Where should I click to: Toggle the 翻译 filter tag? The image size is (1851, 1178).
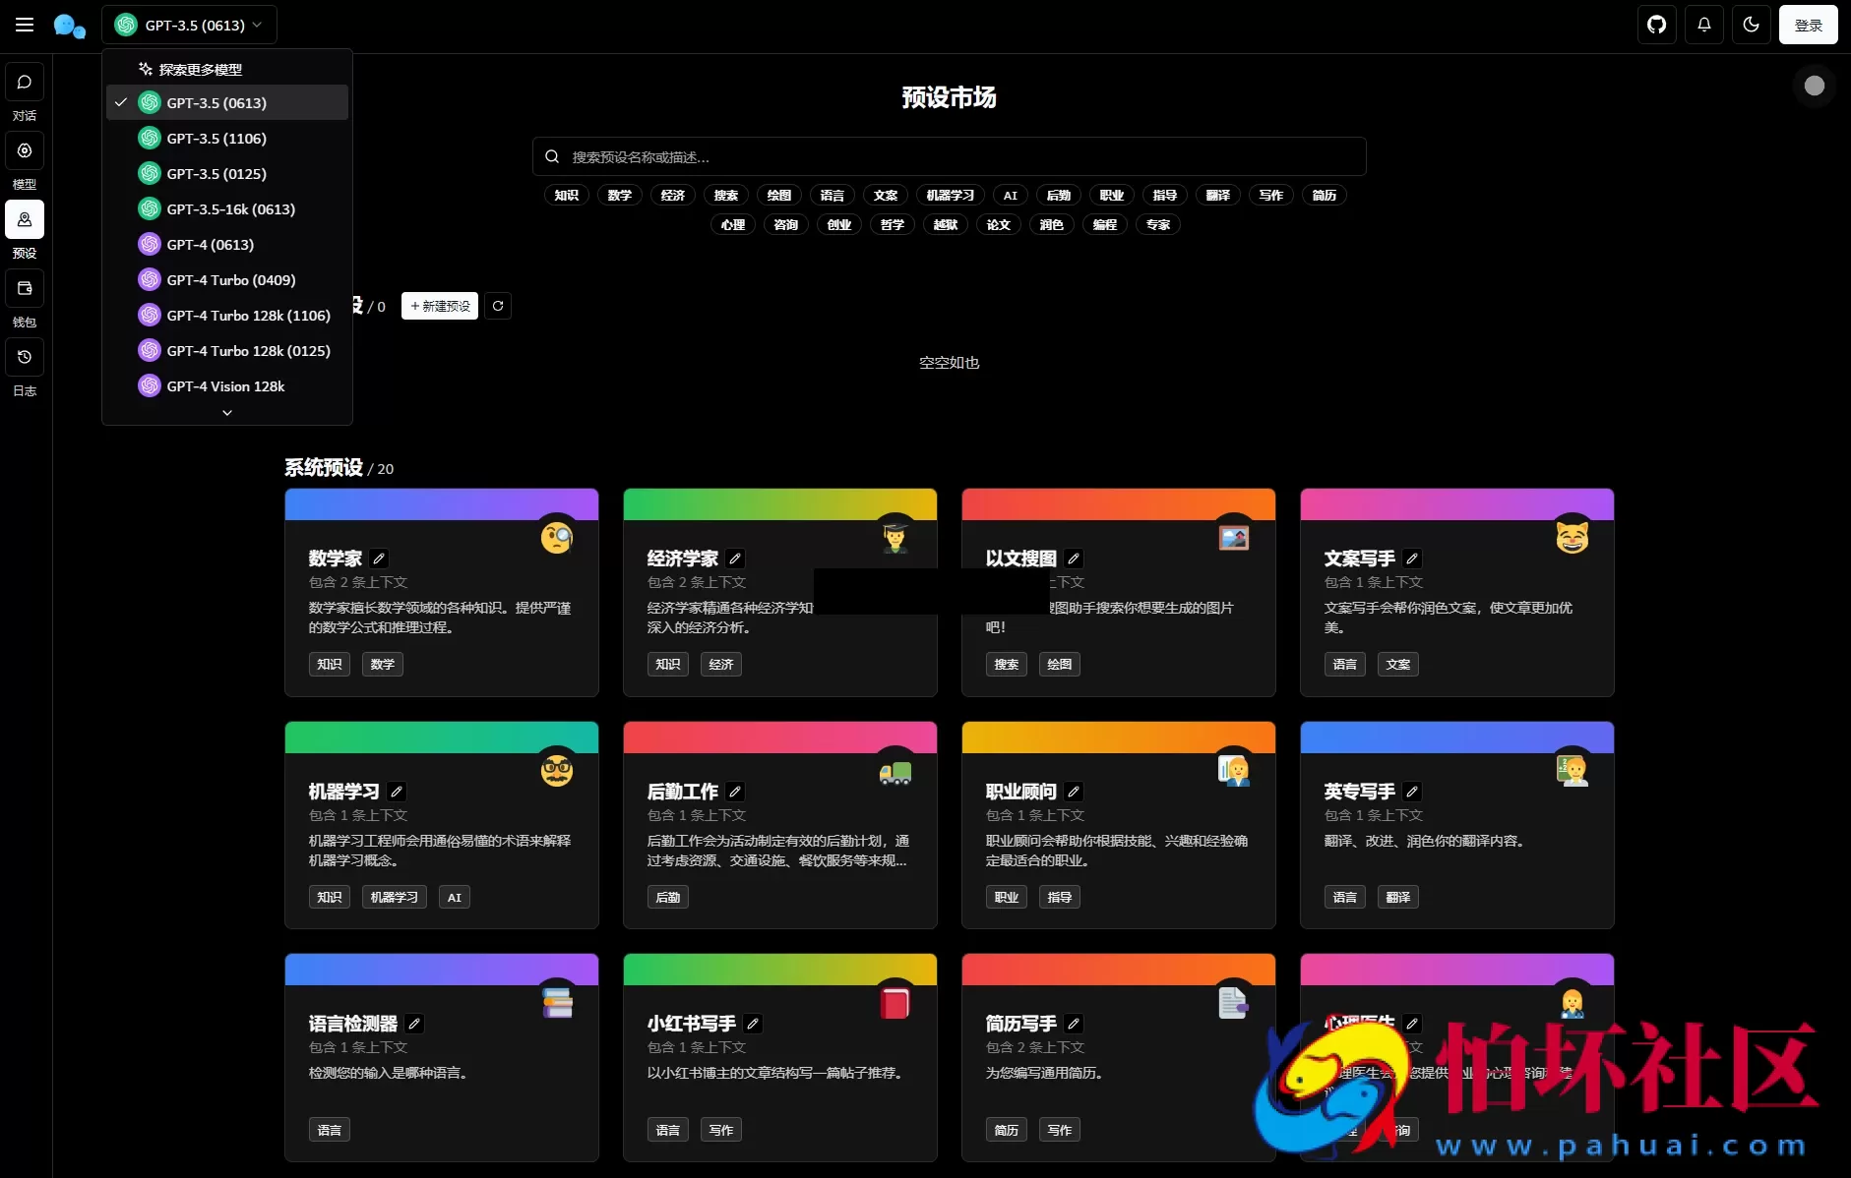(1218, 195)
